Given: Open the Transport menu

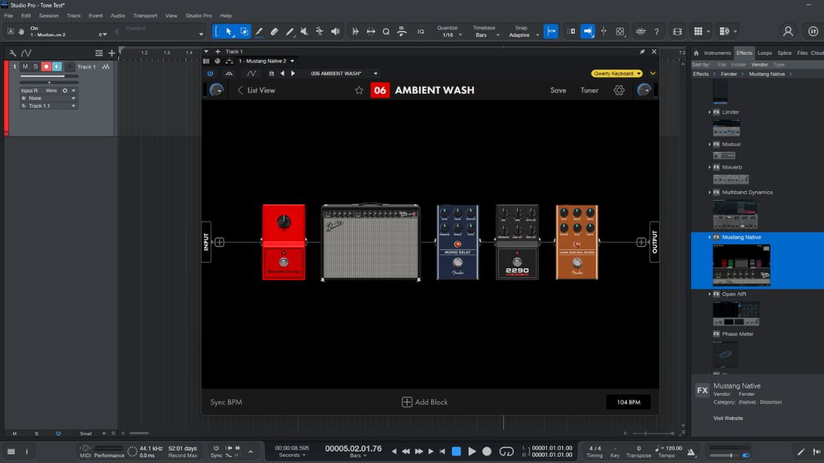Looking at the screenshot, I should (145, 15).
